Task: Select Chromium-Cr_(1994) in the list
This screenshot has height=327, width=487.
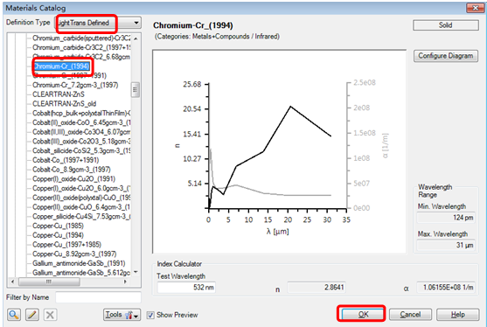Action: (61, 66)
